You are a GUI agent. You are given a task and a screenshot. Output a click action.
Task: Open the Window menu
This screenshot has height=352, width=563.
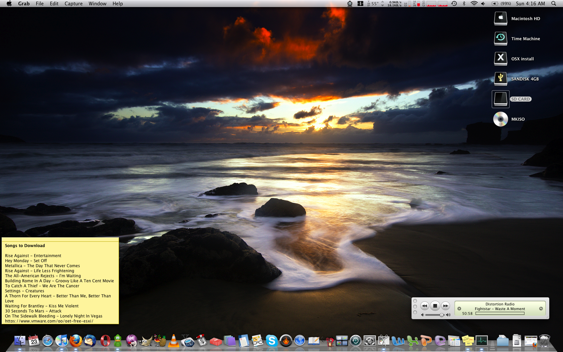pyautogui.click(x=98, y=4)
